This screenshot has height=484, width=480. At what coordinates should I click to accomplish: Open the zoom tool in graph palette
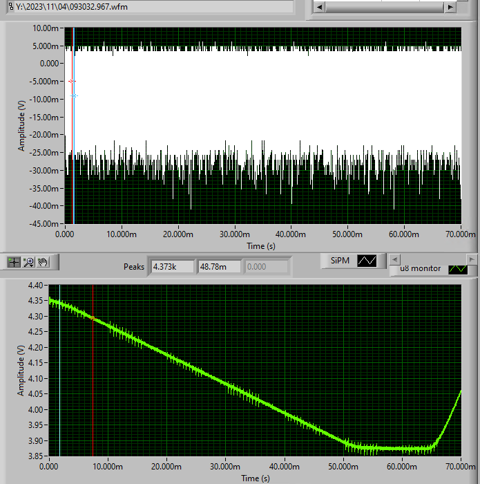tap(29, 262)
